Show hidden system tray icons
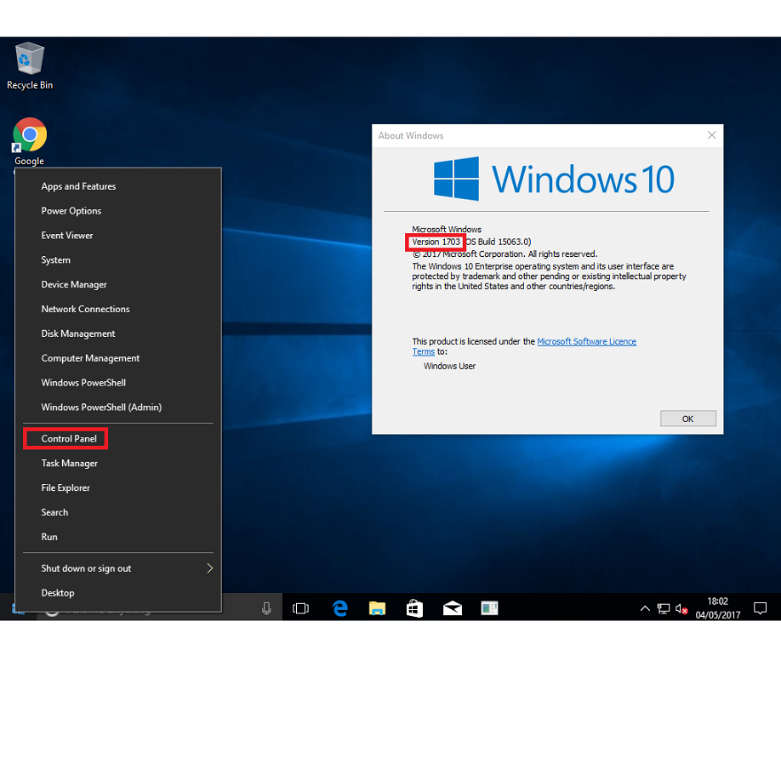Viewport: 781px width, 781px height. click(645, 609)
